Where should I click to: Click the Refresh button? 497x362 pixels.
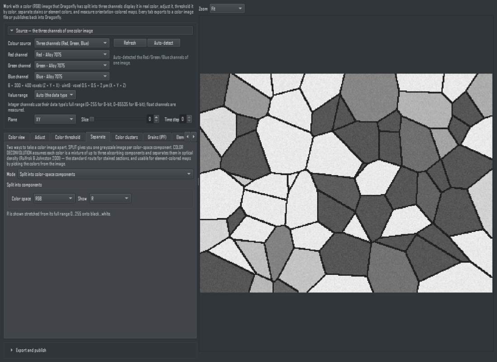[x=130, y=43]
